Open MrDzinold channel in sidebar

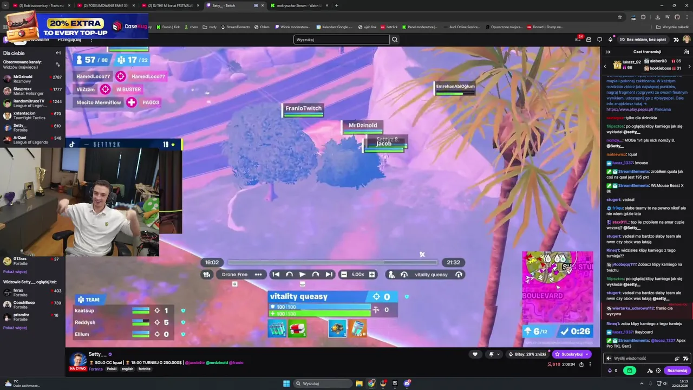pos(32,79)
